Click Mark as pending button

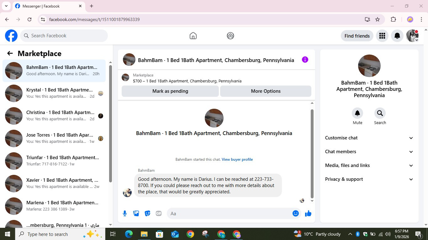point(170,91)
